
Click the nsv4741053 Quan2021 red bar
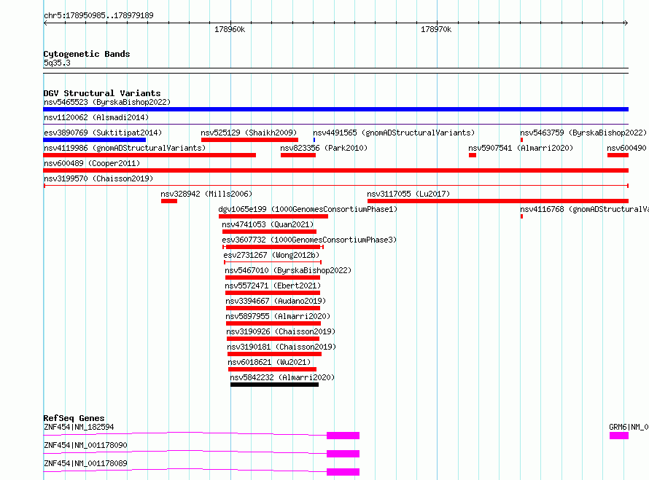pos(269,232)
